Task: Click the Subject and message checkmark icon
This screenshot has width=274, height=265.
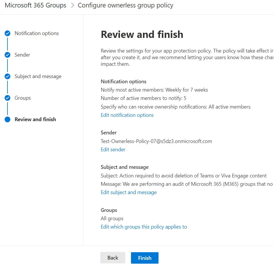Action: click(7, 76)
